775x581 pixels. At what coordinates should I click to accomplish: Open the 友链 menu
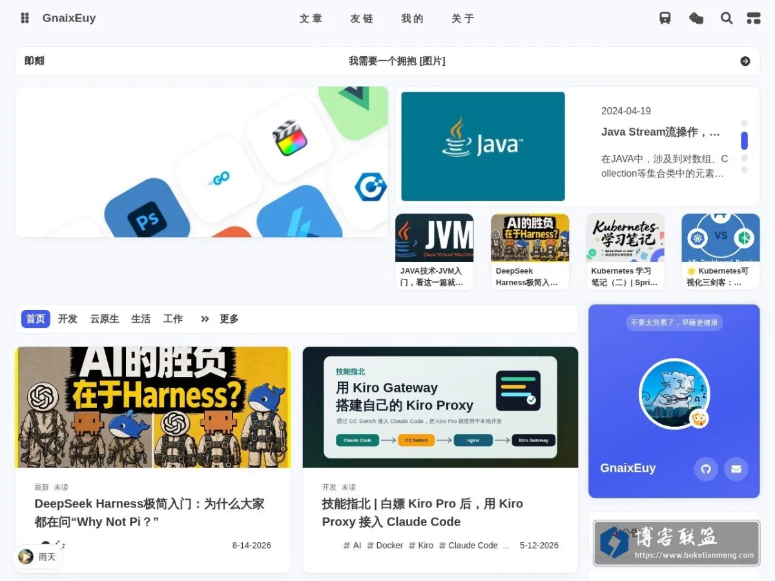tap(362, 19)
